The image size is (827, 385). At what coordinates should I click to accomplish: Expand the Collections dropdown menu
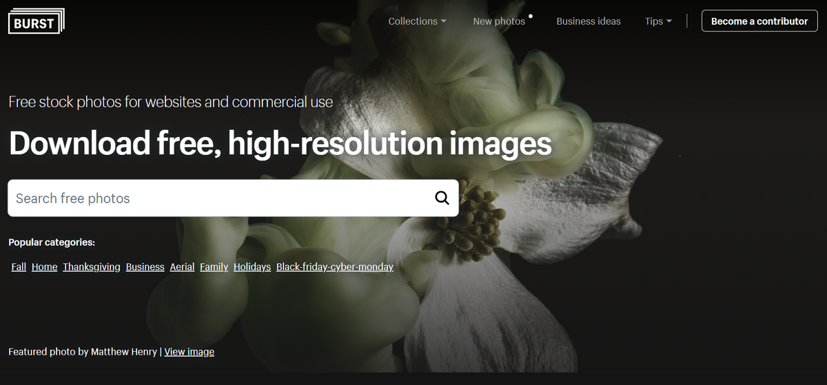pyautogui.click(x=417, y=21)
